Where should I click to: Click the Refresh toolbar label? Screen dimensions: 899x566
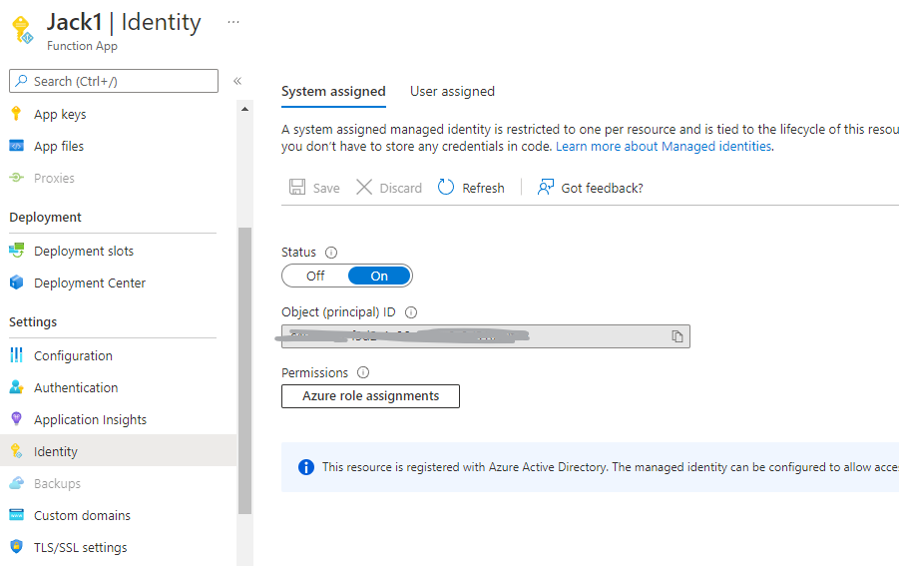tap(483, 188)
